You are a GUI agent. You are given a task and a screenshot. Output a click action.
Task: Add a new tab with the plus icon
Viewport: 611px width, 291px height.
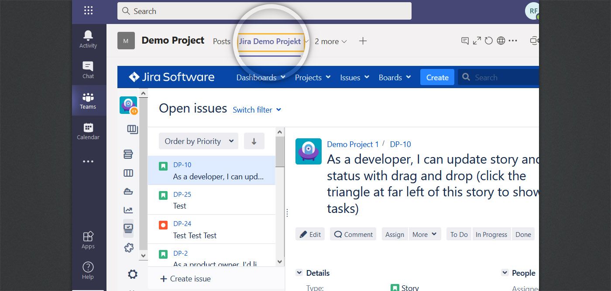click(363, 41)
